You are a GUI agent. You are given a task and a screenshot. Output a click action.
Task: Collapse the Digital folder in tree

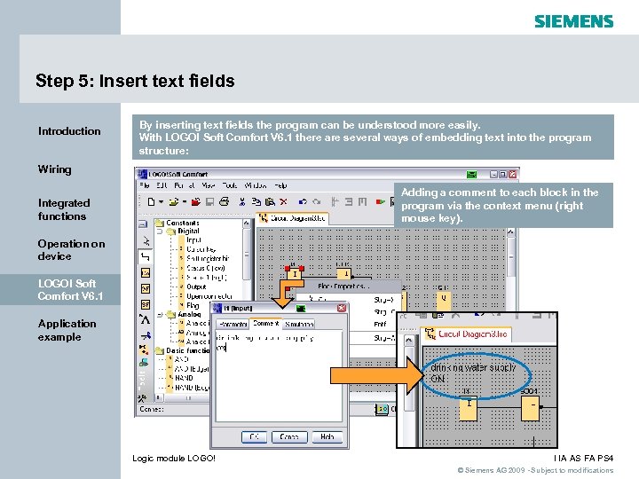160,231
